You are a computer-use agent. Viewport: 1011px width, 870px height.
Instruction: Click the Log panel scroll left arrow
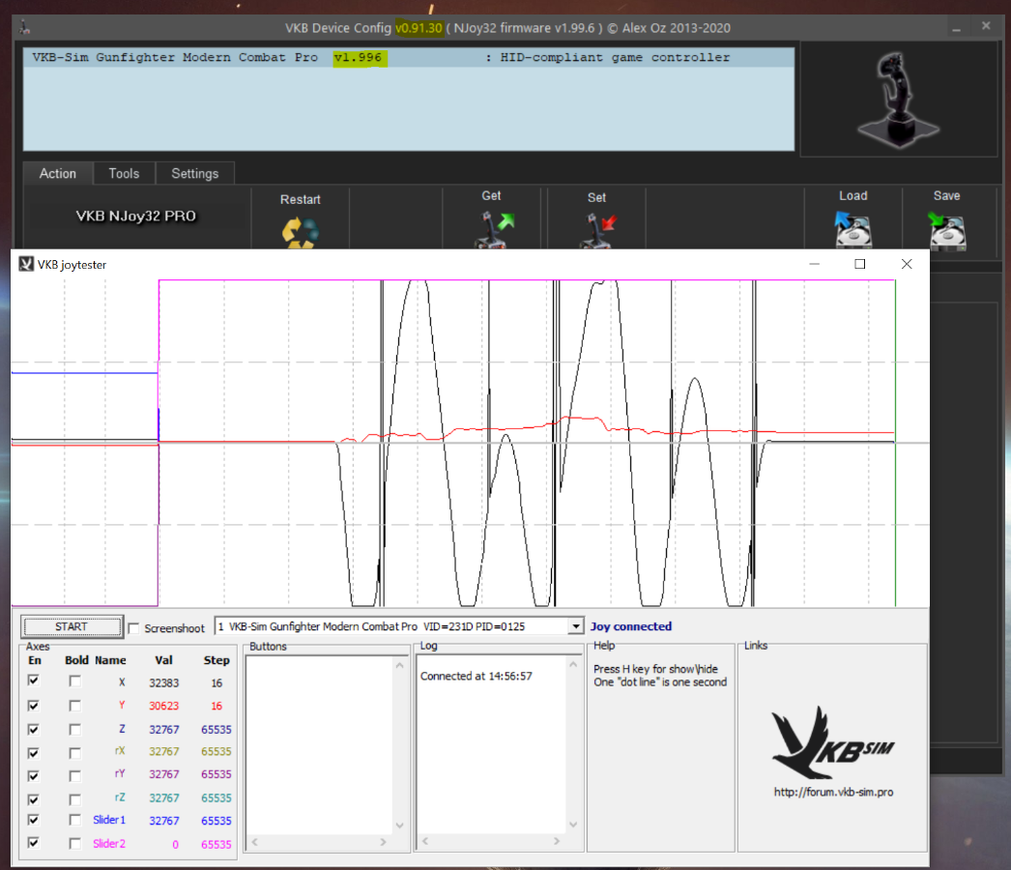click(x=425, y=841)
